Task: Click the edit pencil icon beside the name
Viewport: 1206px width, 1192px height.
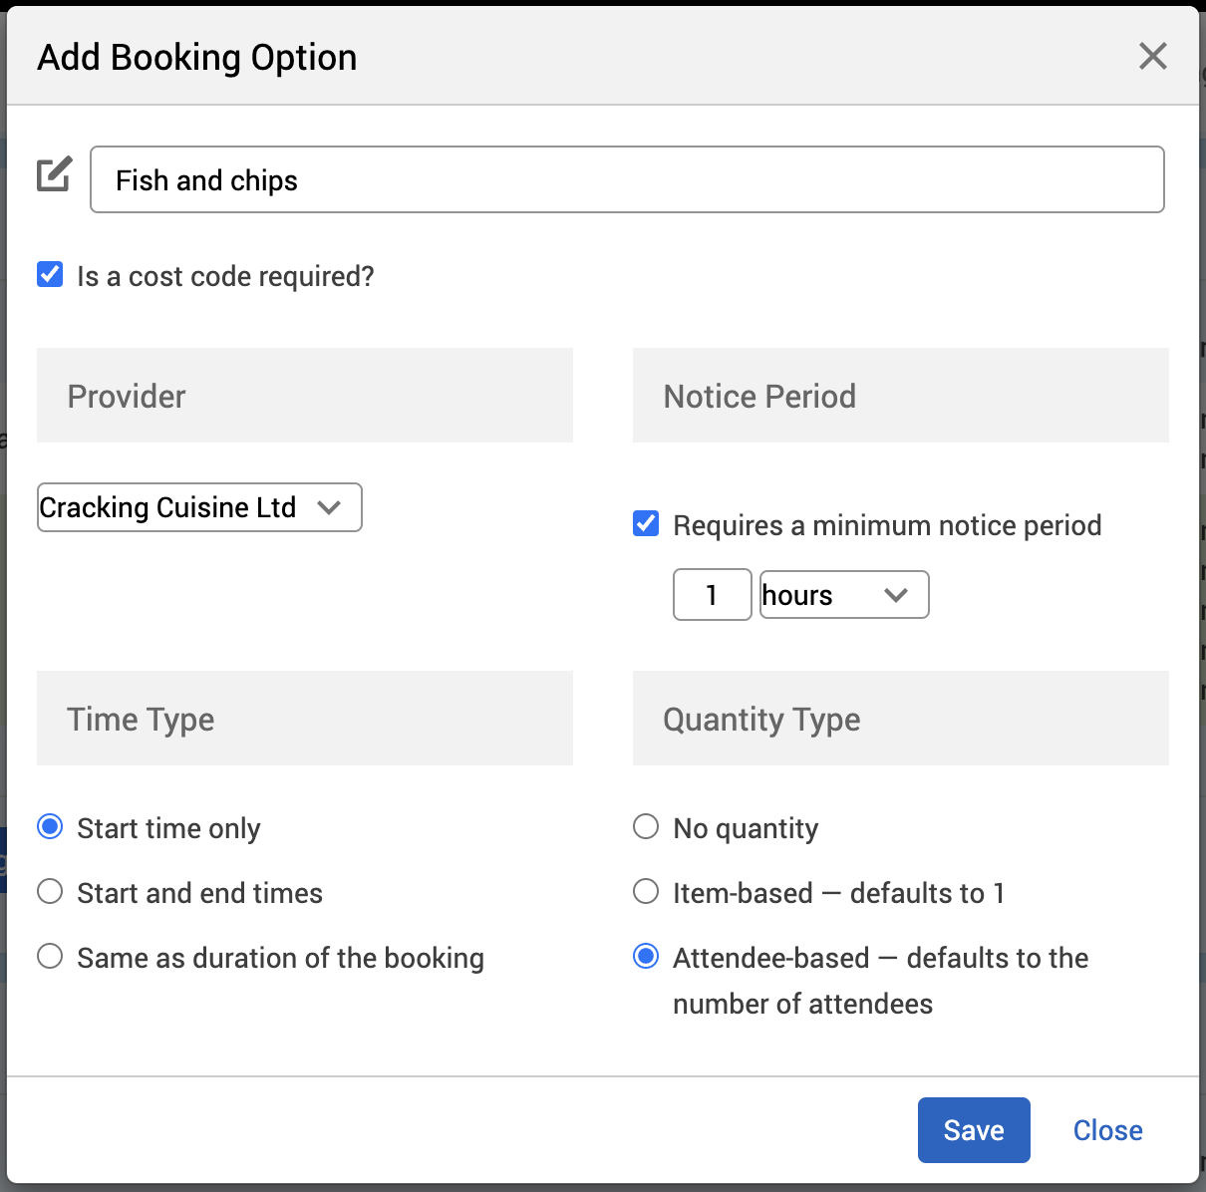Action: point(55,174)
